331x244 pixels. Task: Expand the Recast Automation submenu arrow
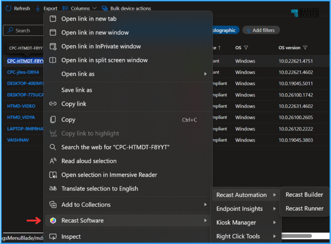pyautogui.click(x=274, y=195)
